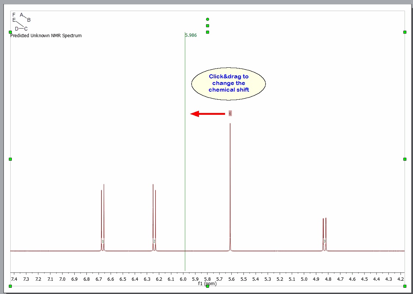Click the tall singlet peak at 5.61 ppm
Viewport: 413px width, 294px height.
point(230,187)
